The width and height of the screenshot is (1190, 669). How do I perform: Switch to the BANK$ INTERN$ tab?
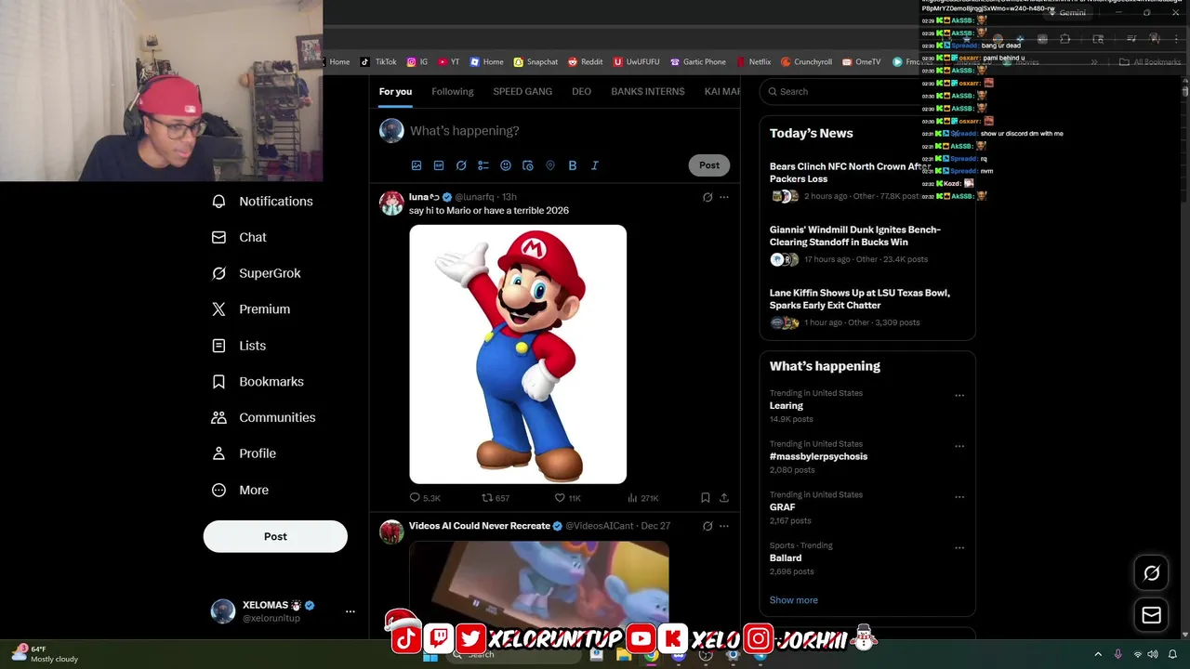[648, 91]
